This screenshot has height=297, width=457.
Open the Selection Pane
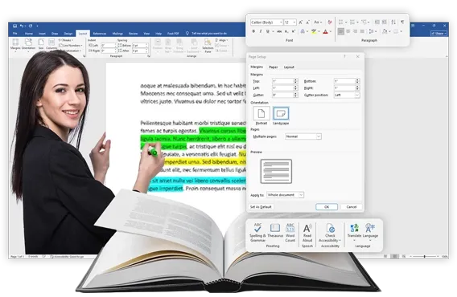208,46
